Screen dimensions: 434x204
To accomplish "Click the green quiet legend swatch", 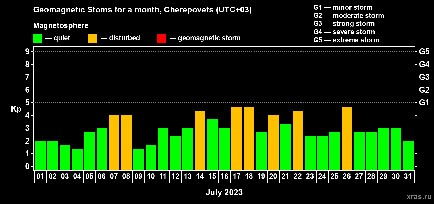I will point(37,39).
